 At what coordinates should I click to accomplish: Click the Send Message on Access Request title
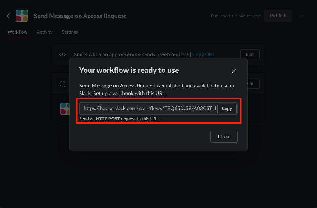pyautogui.click(x=80, y=16)
